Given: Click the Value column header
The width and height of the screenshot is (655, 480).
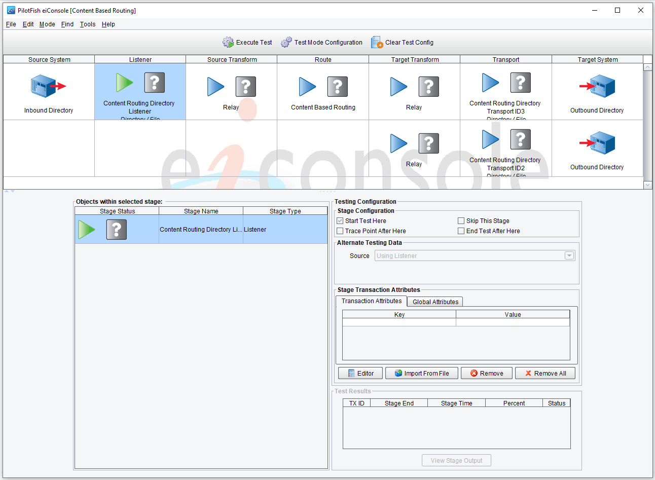Looking at the screenshot, I should (513, 315).
